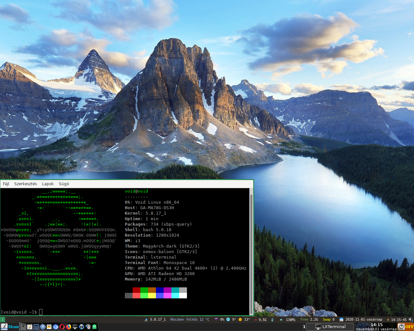The width and height of the screenshot is (414, 331).
Task: Click the Resolution: 1280x1024 line
Action: coord(152,235)
